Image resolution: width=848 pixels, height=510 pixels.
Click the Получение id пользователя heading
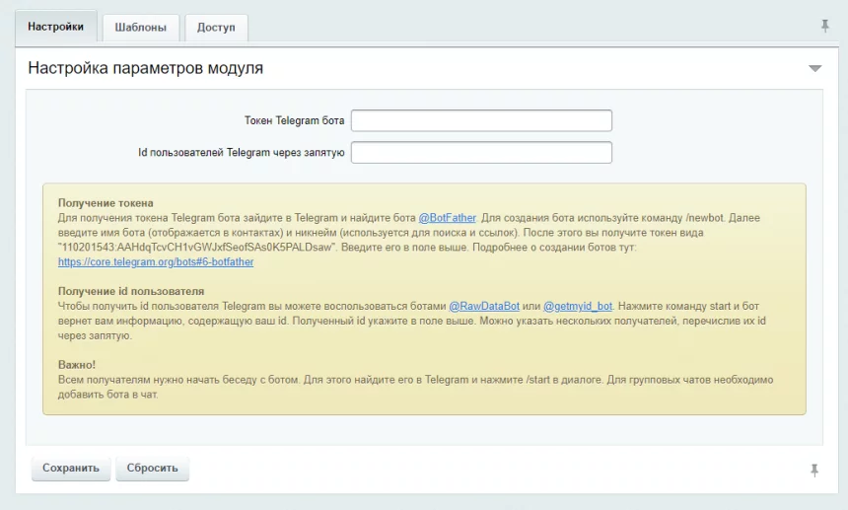click(131, 291)
